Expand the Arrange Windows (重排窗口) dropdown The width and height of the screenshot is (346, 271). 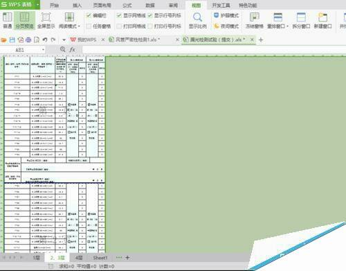287,26
